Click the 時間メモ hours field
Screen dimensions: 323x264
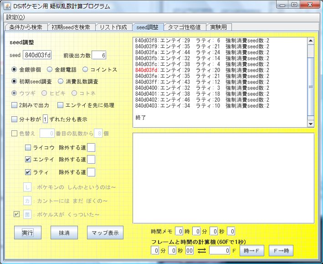[x=179, y=231]
